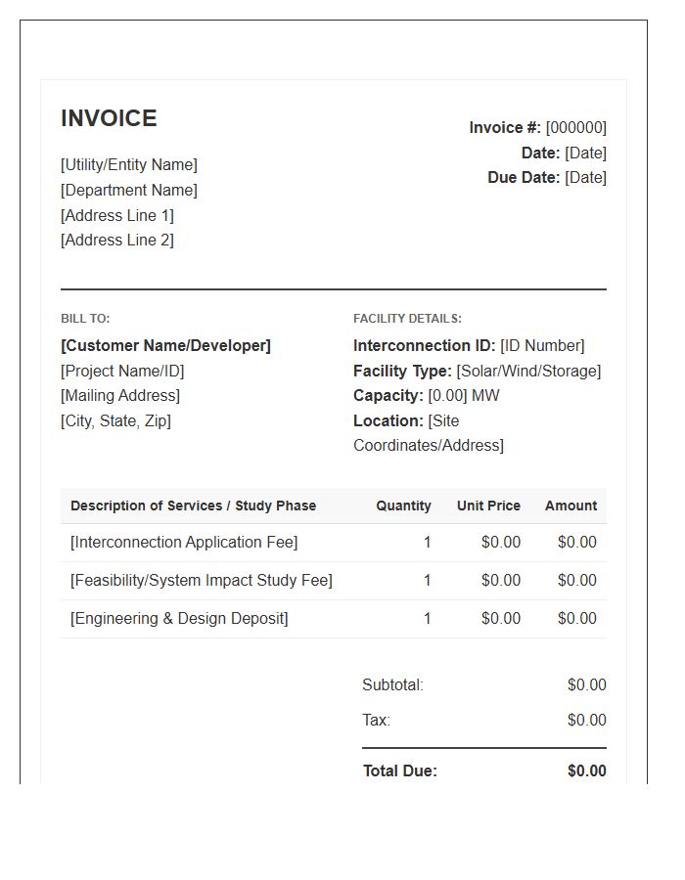Select the [Customer Name/Developer] text
This screenshot has width=685, height=880.
165,346
